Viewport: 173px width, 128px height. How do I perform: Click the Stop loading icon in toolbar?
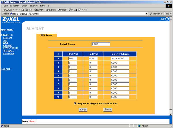click(x=22, y=9)
